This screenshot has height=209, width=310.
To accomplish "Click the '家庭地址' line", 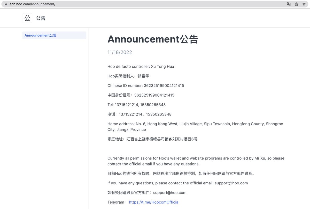I will point(152,139).
